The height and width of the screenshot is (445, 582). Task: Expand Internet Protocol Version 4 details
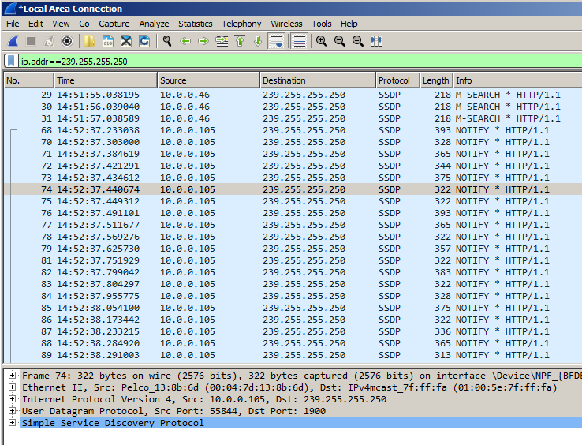pos(12,399)
